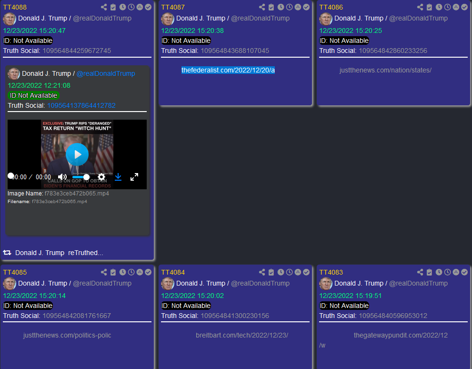This screenshot has height=369, width=472.
Task: Open the blue @realDonaldTrump handle in the embedded post
Action: [106, 73]
